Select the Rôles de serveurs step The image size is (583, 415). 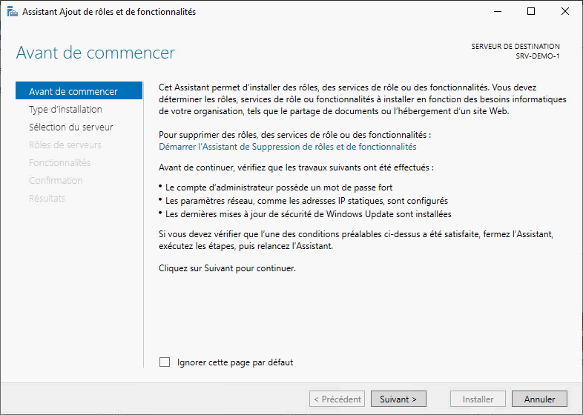[x=65, y=145]
